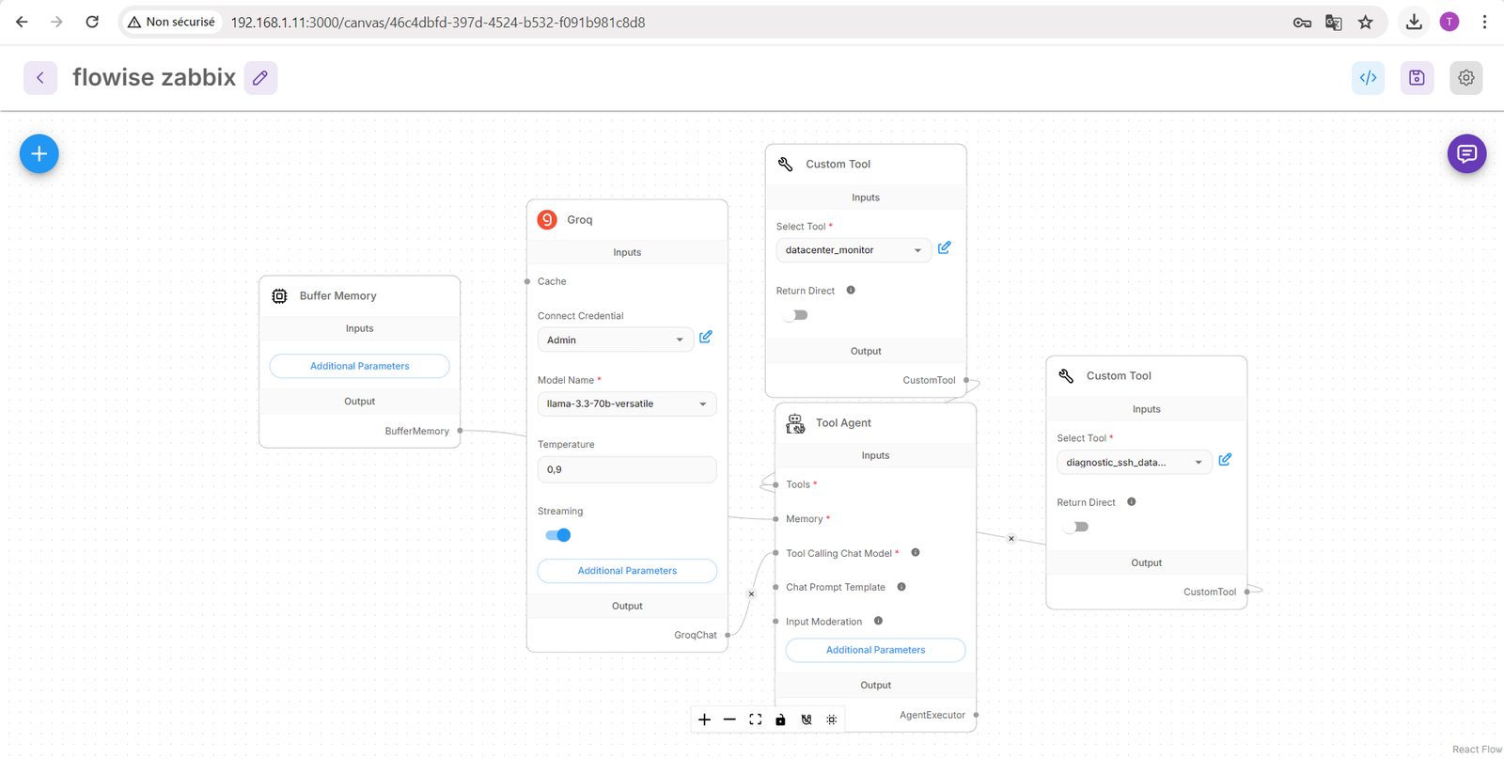Open the datacenter_monitor Select Tool dropdown

click(854, 250)
